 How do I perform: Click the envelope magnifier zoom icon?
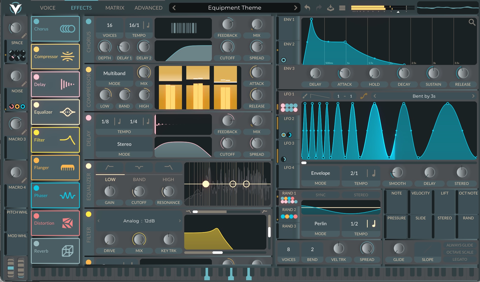pyautogui.click(x=472, y=22)
